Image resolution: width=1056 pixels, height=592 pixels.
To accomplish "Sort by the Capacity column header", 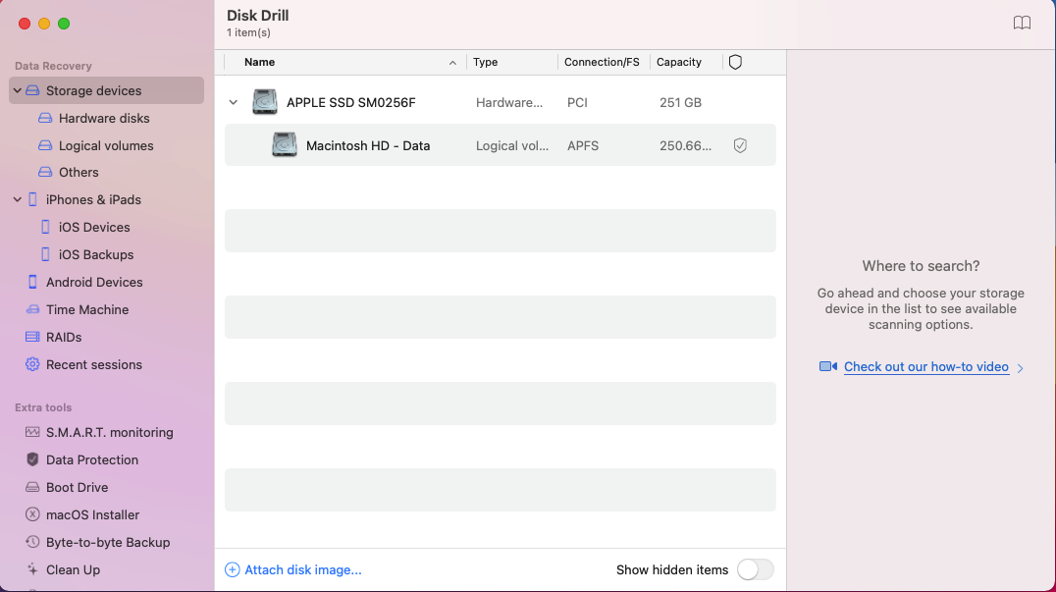I will click(x=679, y=62).
